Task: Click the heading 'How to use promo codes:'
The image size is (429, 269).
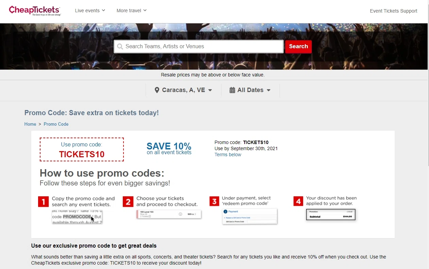Action: coord(102,173)
